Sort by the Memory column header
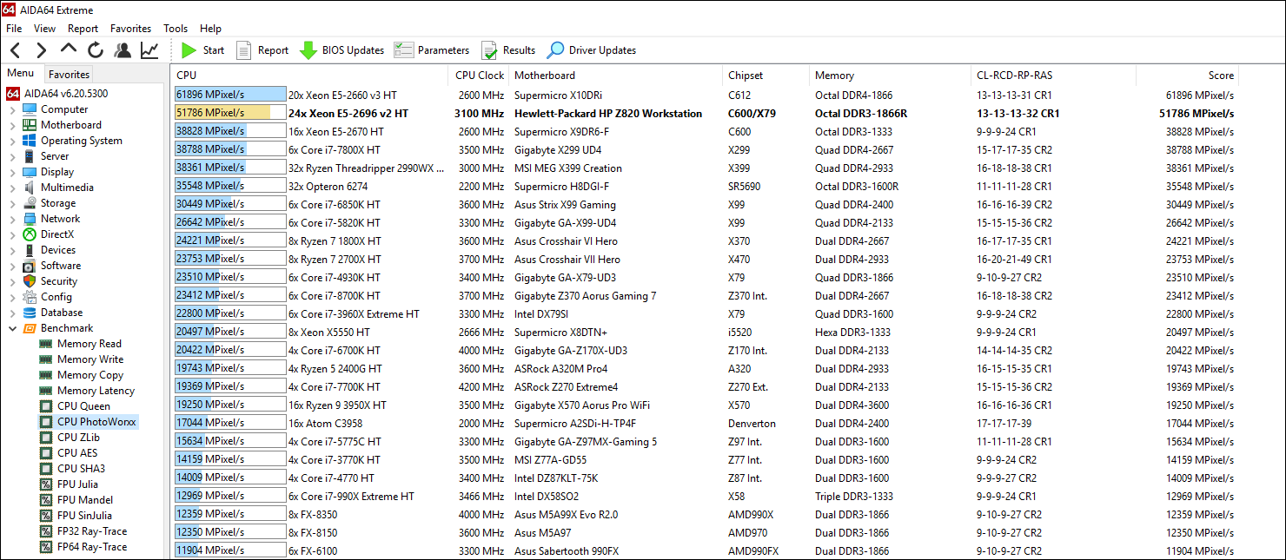Image resolution: width=1286 pixels, height=560 pixels. pos(891,76)
